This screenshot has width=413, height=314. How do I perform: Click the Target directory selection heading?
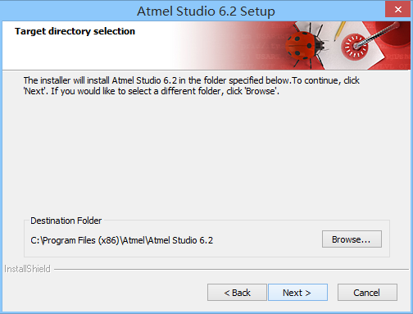click(x=75, y=31)
